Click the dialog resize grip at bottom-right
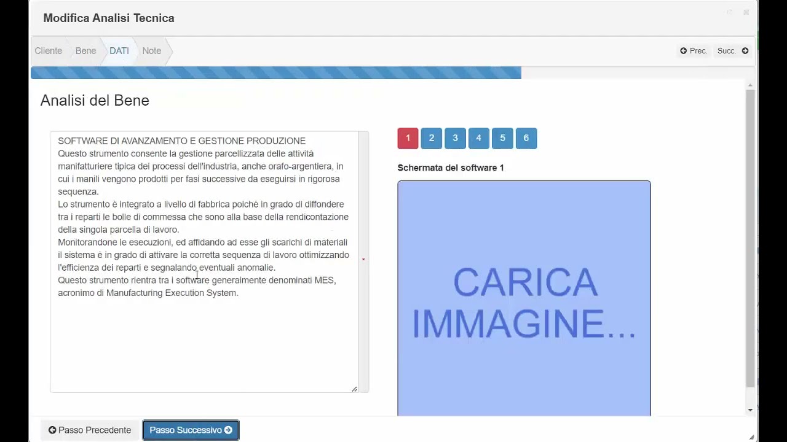This screenshot has width=787, height=442. tap(751, 437)
